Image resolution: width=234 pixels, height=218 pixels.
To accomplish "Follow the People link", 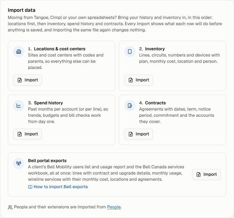I will (114, 207).
